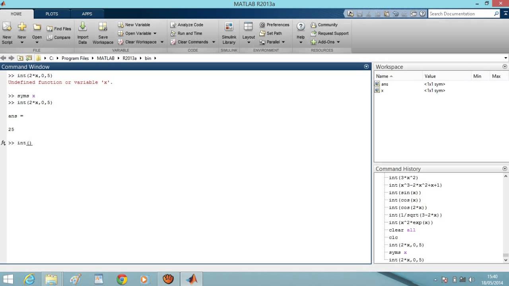Screen dimensions: 509x286
Task: Click the paste icon in quick access toolbar
Action: (387, 14)
